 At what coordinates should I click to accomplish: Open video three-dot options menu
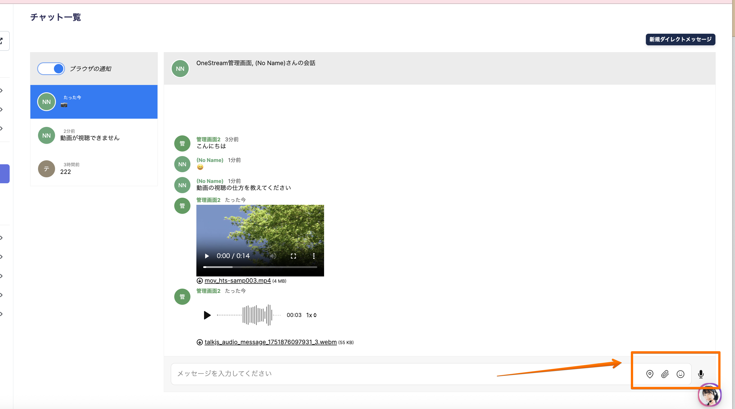[314, 256]
